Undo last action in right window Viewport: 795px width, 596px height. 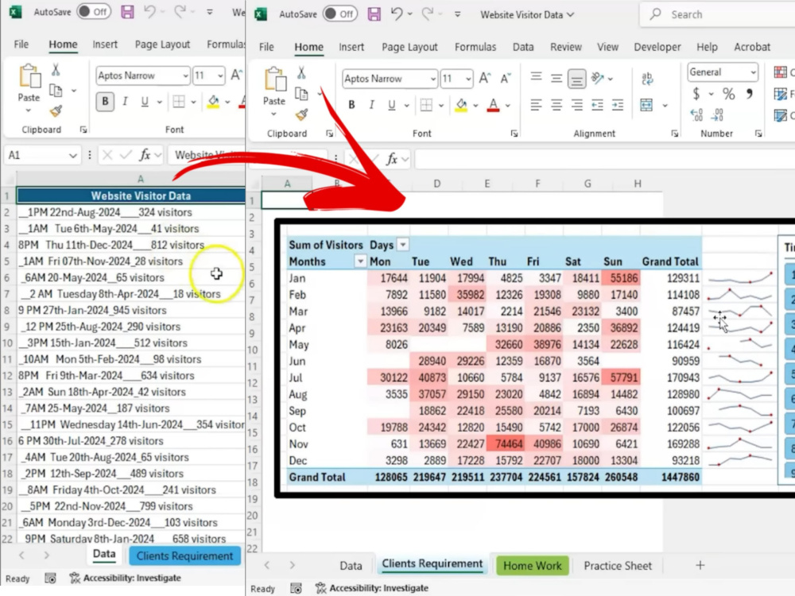[397, 14]
